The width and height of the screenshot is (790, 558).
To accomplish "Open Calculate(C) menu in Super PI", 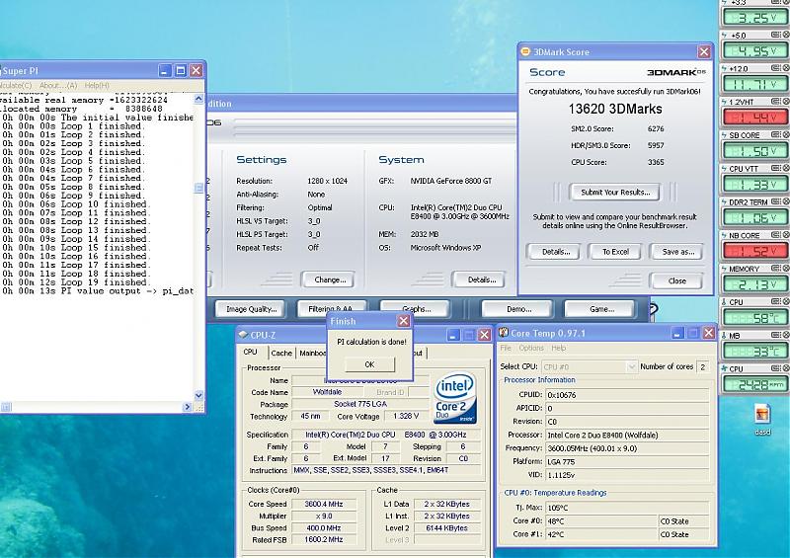I will (x=16, y=85).
